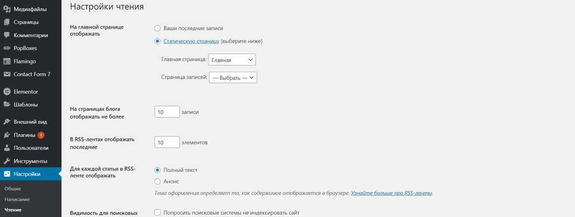
Task: Open the Комментарии speech bubble icon
Action: click(x=7, y=35)
